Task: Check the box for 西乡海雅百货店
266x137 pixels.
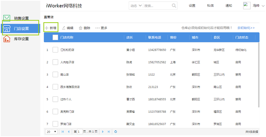Action: 55,87
